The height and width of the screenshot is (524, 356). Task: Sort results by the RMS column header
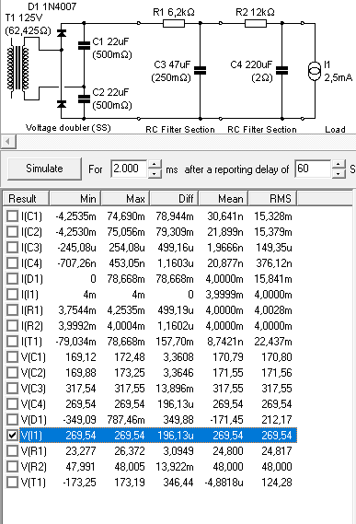tap(272, 199)
